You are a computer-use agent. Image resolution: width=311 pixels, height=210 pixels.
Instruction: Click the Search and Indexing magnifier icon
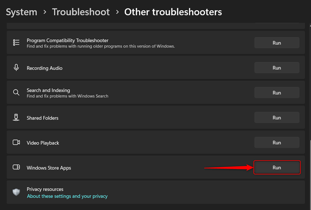coord(16,92)
